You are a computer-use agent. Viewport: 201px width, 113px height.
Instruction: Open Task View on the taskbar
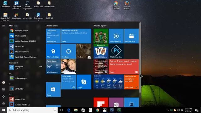pos(61,110)
